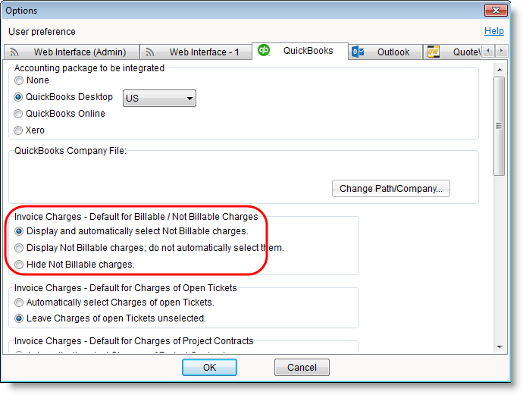Select Xero as accounting package
Image resolution: width=523 pixels, height=395 pixels.
[x=19, y=130]
